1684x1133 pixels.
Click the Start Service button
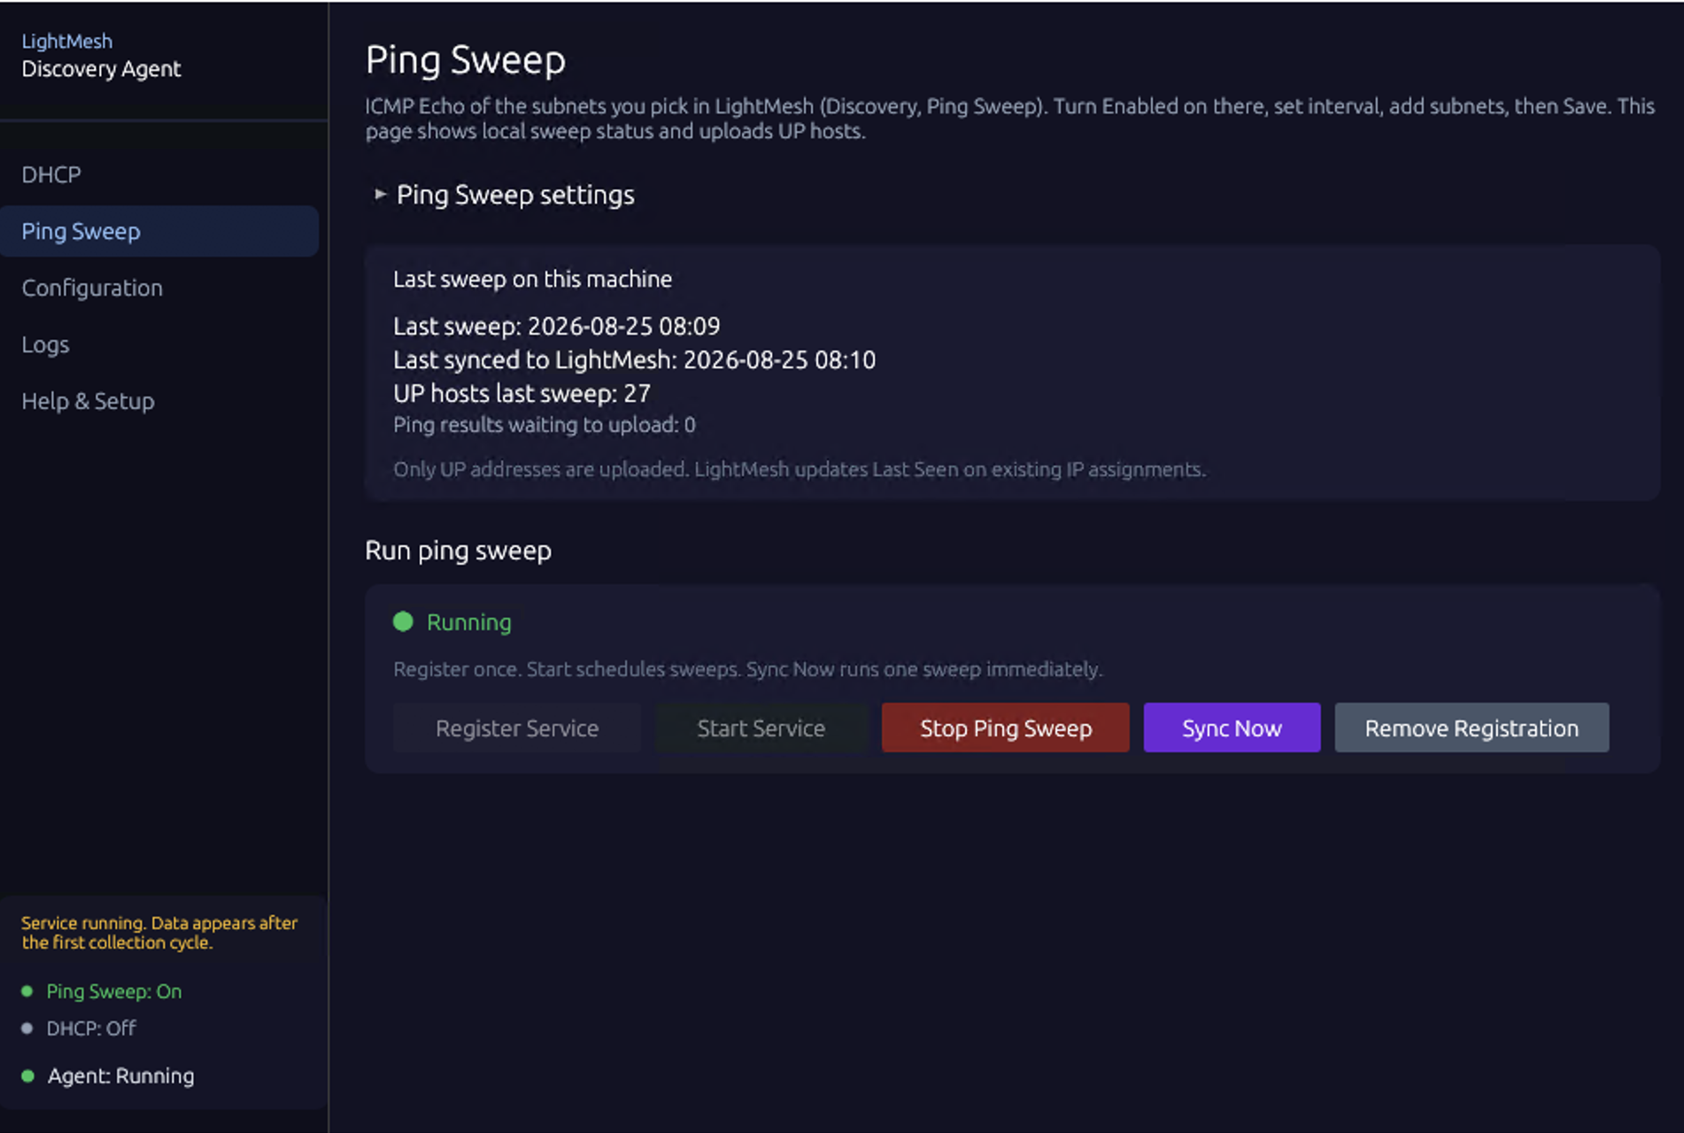(x=761, y=728)
